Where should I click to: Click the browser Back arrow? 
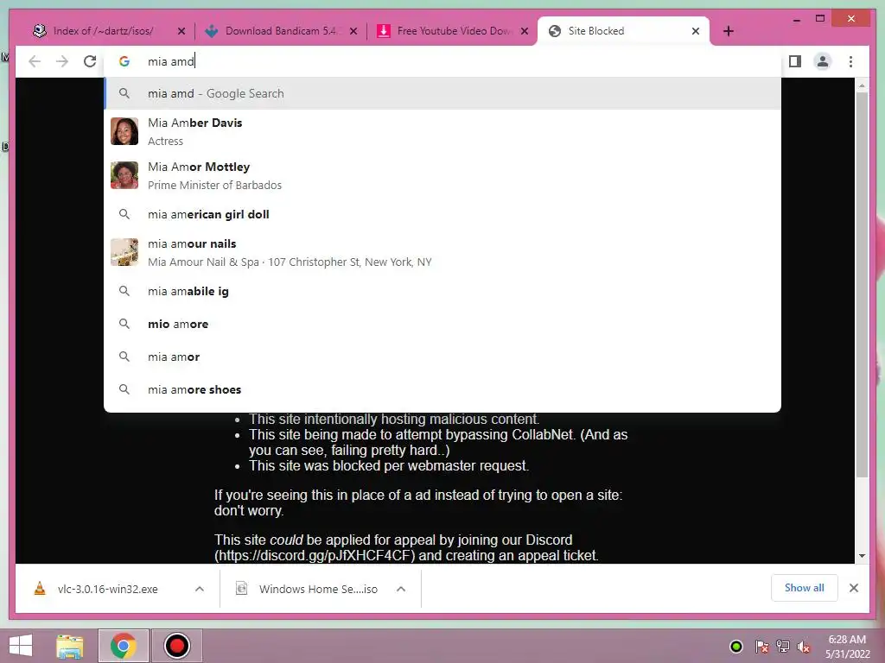(35, 61)
